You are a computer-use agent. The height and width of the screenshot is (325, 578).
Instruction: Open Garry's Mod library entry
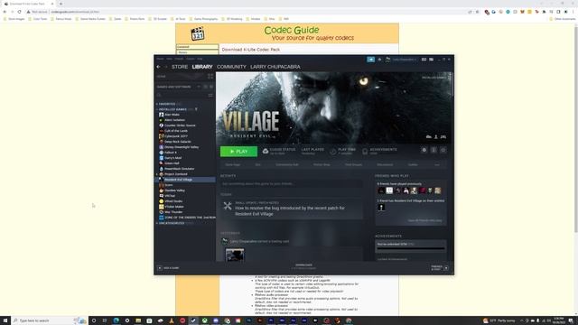(172, 158)
